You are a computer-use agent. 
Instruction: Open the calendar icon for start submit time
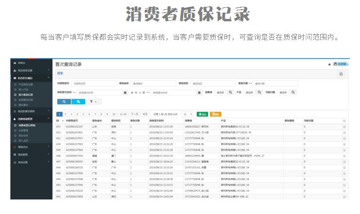click(125, 92)
